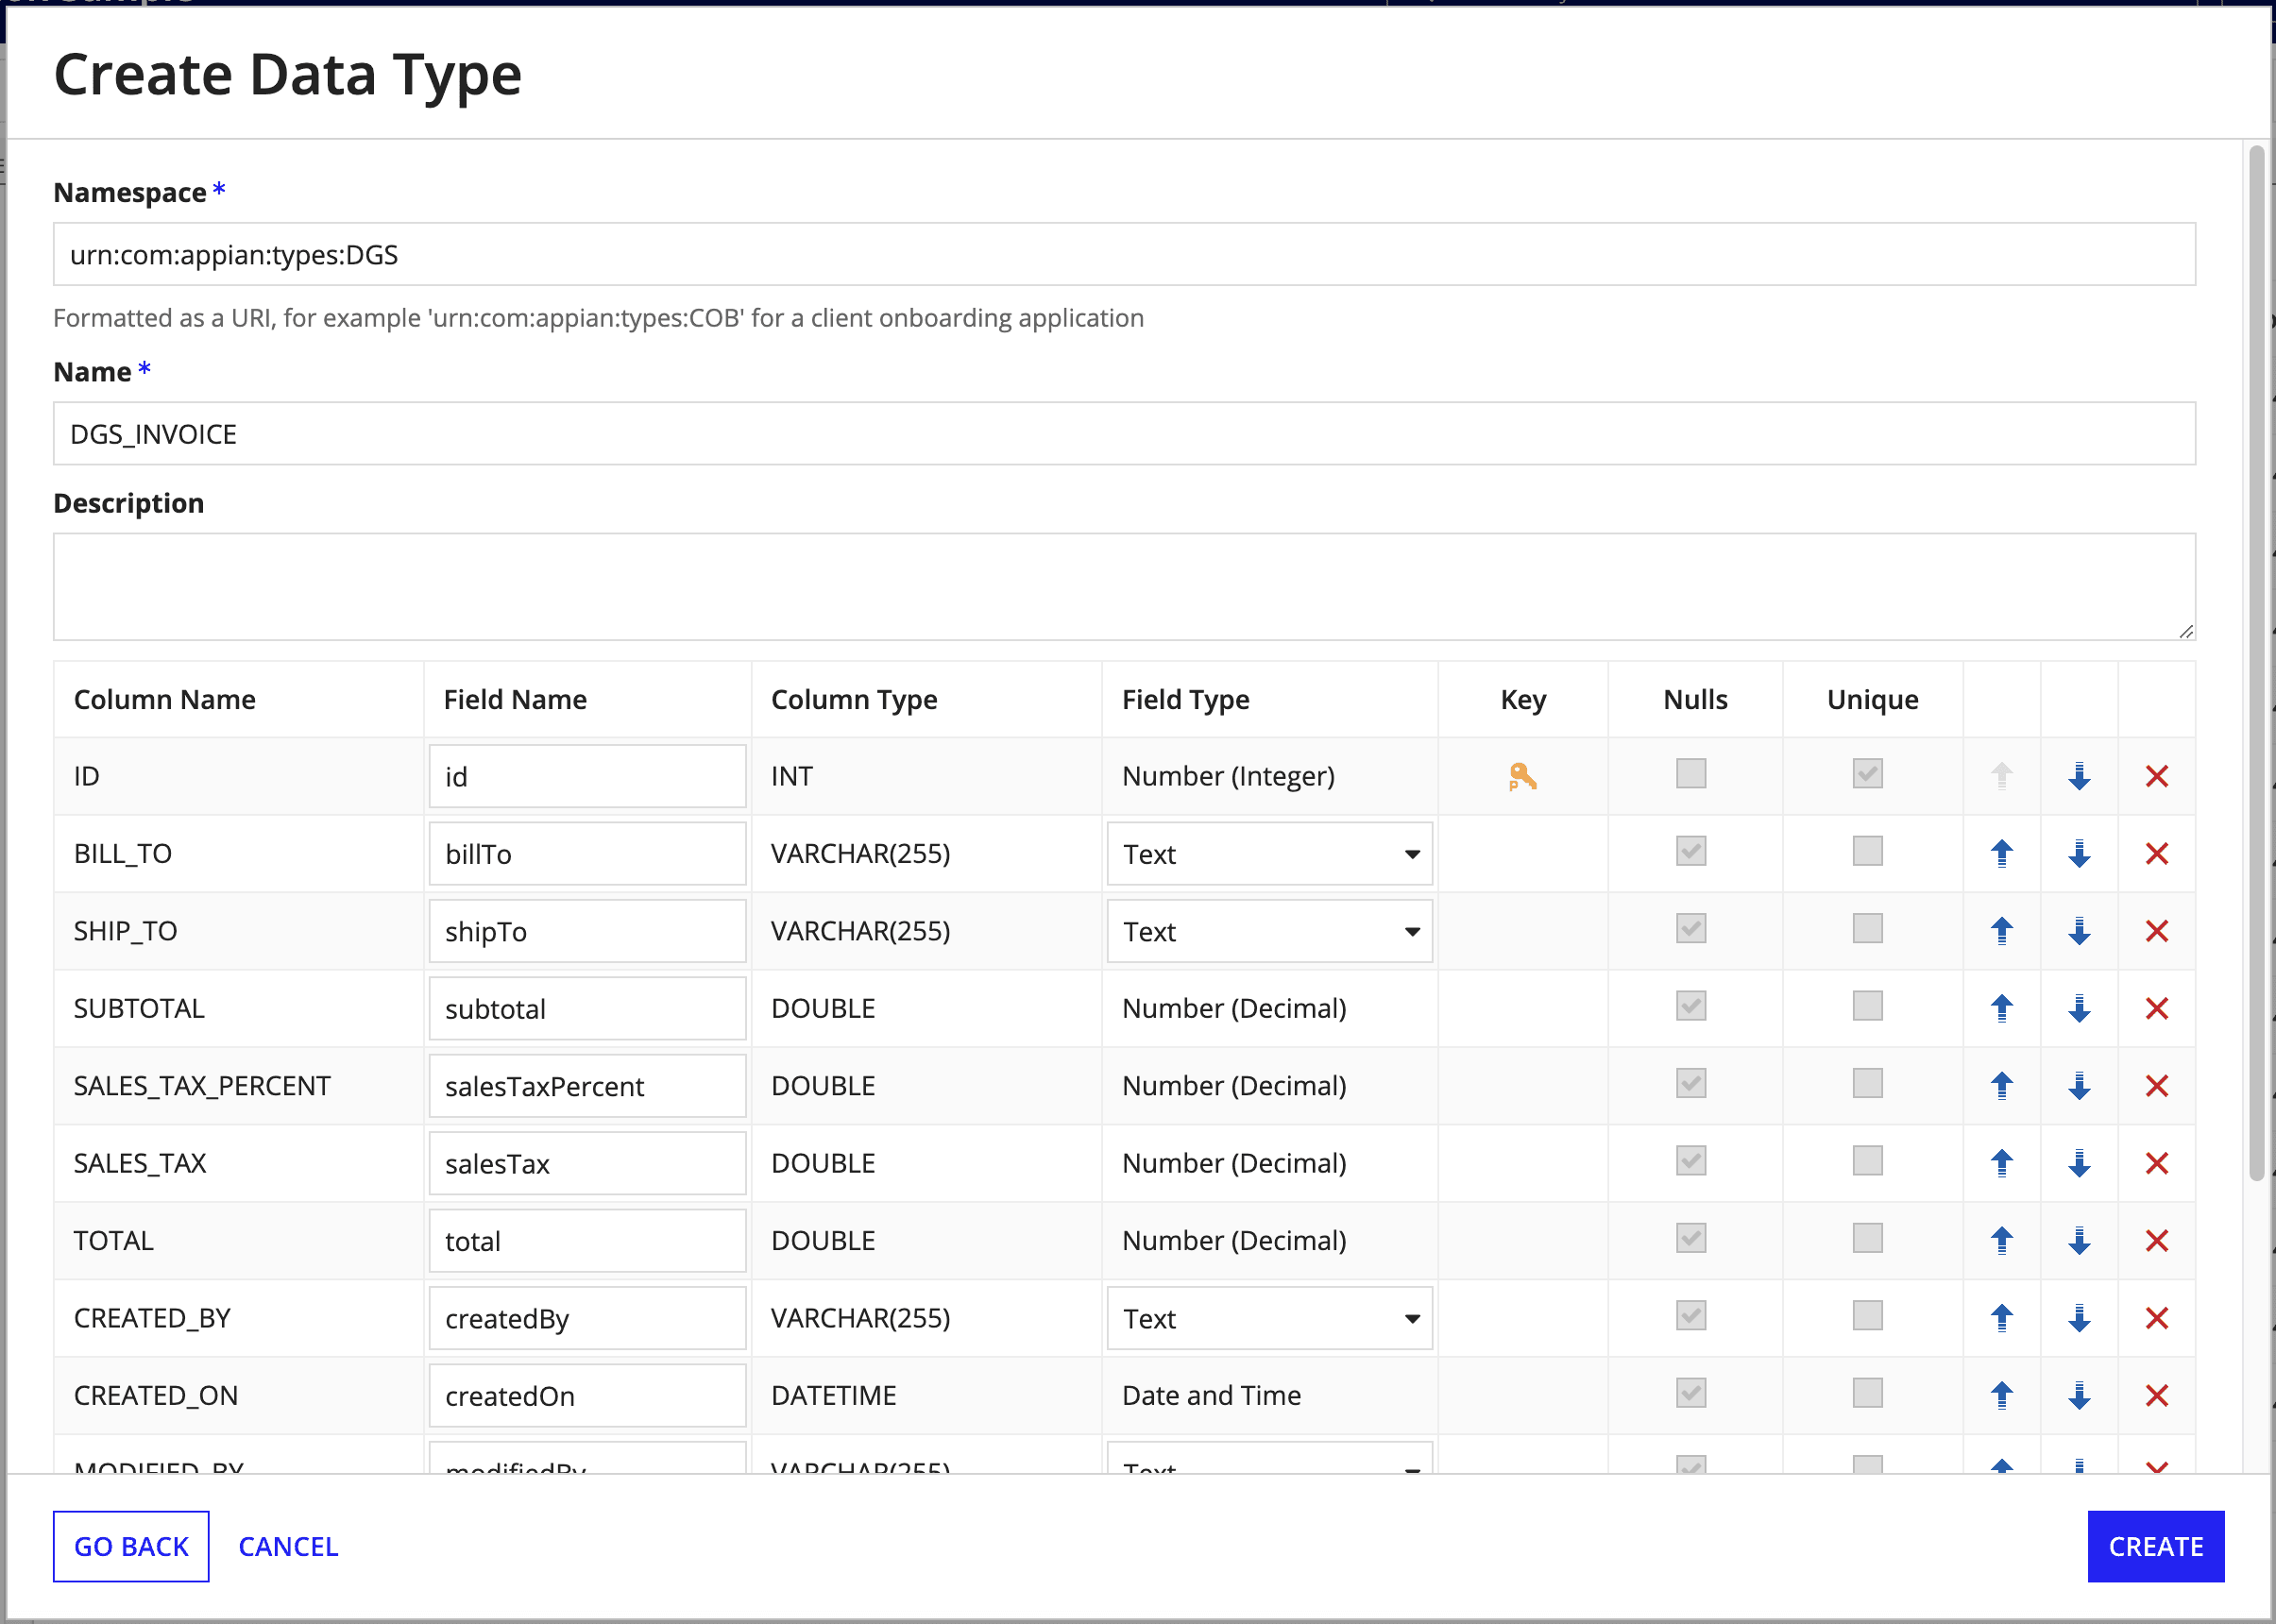Move the SUBTOTAL row down
Viewport: 2276px width, 1624px height.
tap(2079, 1008)
